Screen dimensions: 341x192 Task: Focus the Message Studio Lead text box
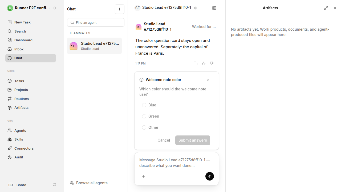coord(177,163)
